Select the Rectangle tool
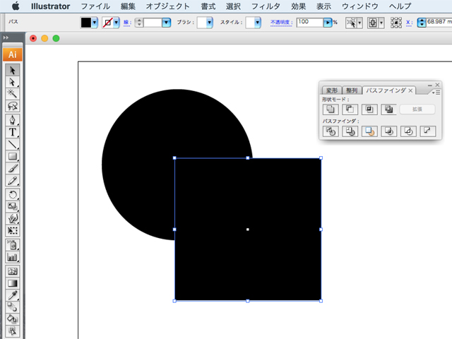This screenshot has width=452, height=339. pyautogui.click(x=12, y=157)
